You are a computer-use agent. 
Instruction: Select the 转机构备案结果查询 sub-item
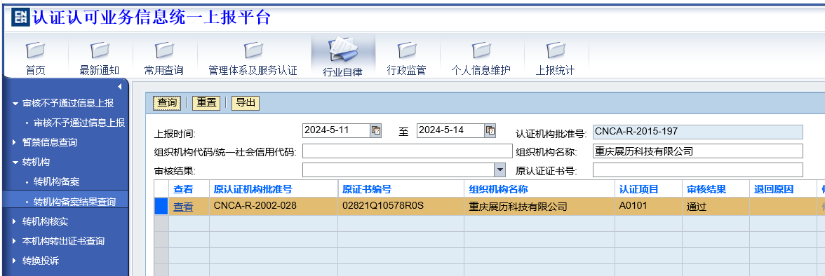(74, 202)
